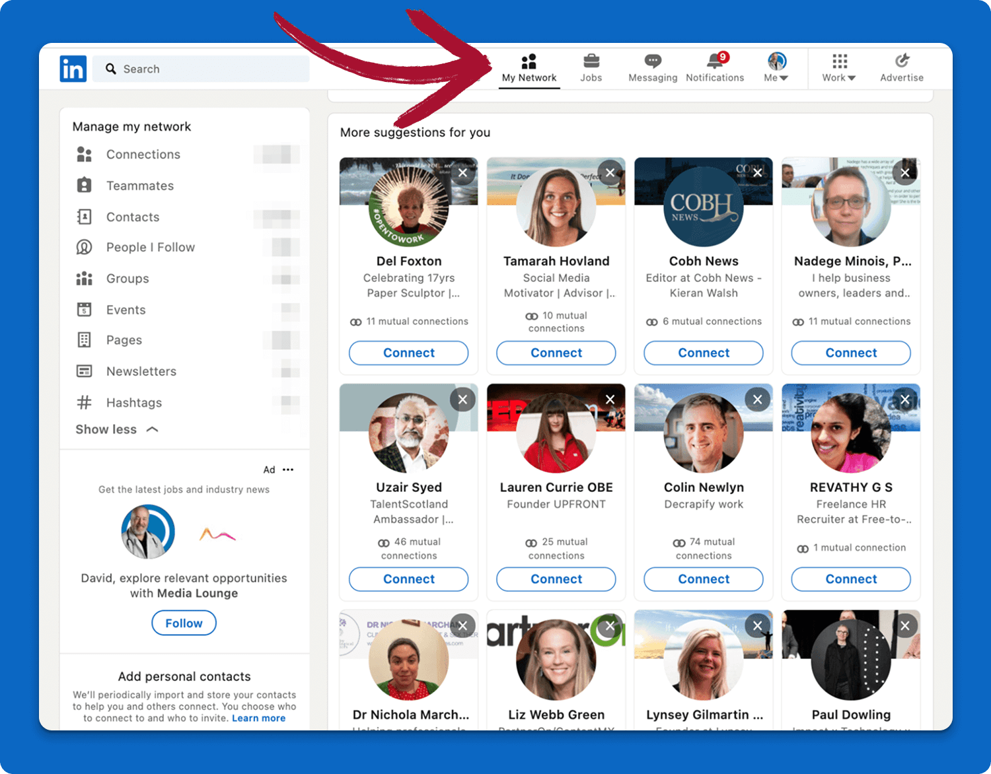Open Uzair Syed's name link
Screen dimensions: 991x774
tap(409, 487)
